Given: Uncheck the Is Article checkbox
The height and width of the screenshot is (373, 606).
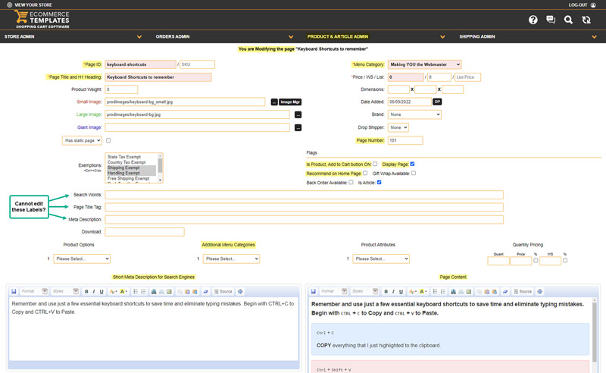Looking at the screenshot, I should (x=379, y=183).
